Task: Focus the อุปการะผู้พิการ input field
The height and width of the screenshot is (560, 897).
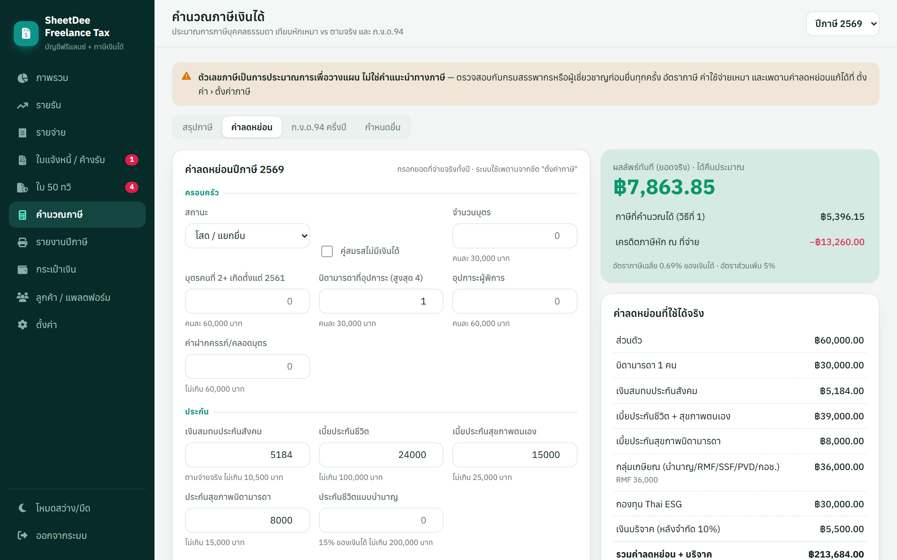Action: [x=515, y=301]
